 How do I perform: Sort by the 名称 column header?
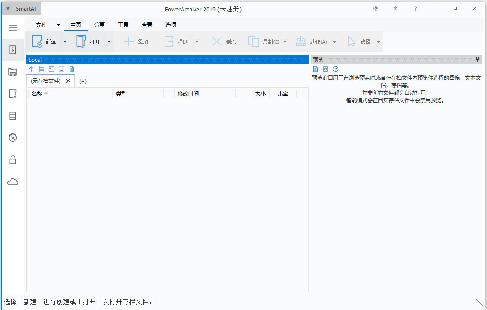click(37, 93)
